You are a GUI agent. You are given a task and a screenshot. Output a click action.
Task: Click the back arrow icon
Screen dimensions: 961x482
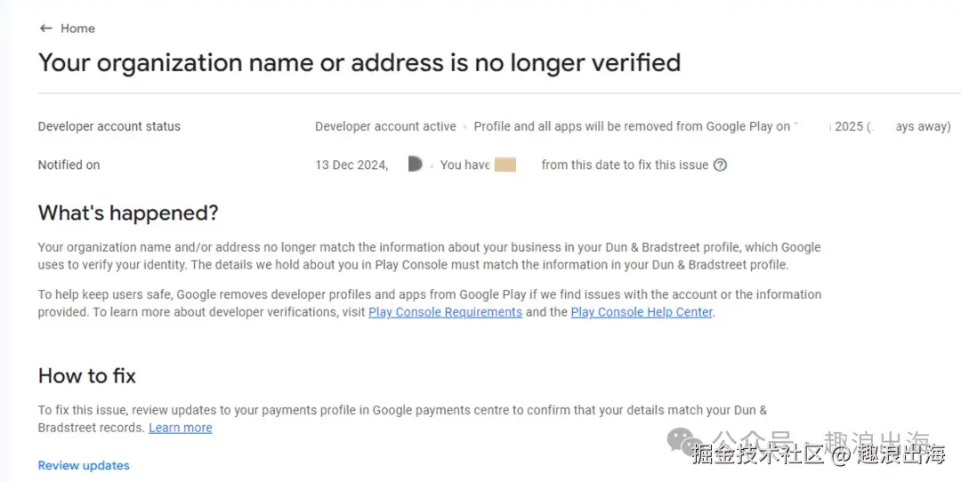(45, 28)
